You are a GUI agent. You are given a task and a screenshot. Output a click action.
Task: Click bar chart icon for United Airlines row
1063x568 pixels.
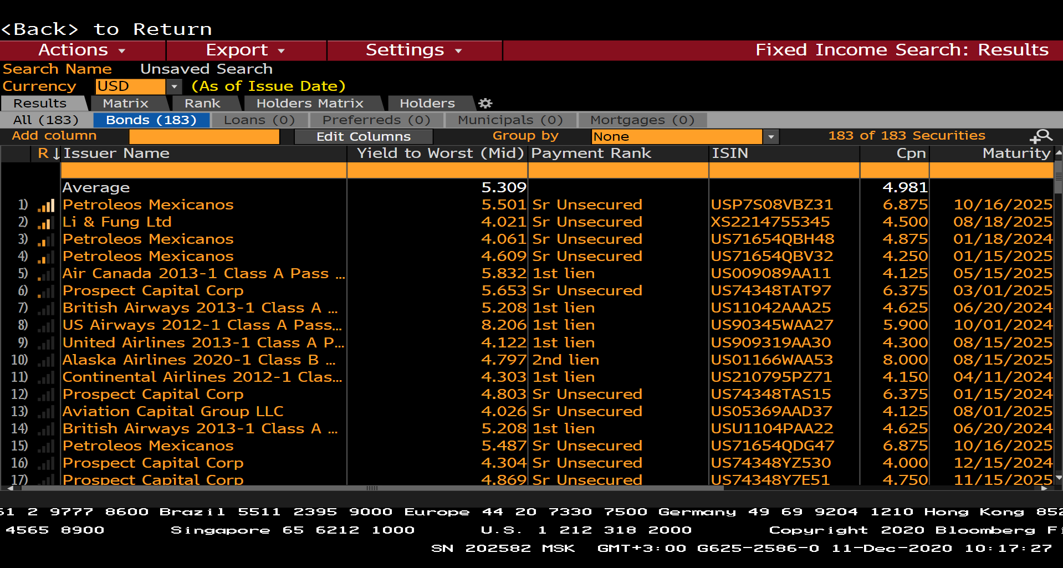[x=46, y=344]
